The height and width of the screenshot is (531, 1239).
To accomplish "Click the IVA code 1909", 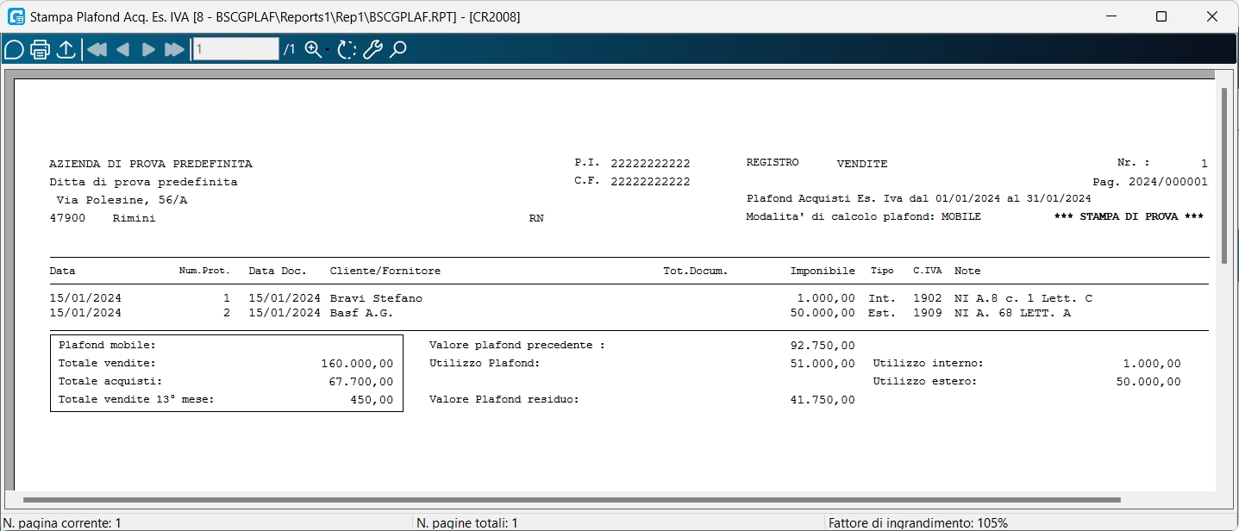I will (928, 313).
